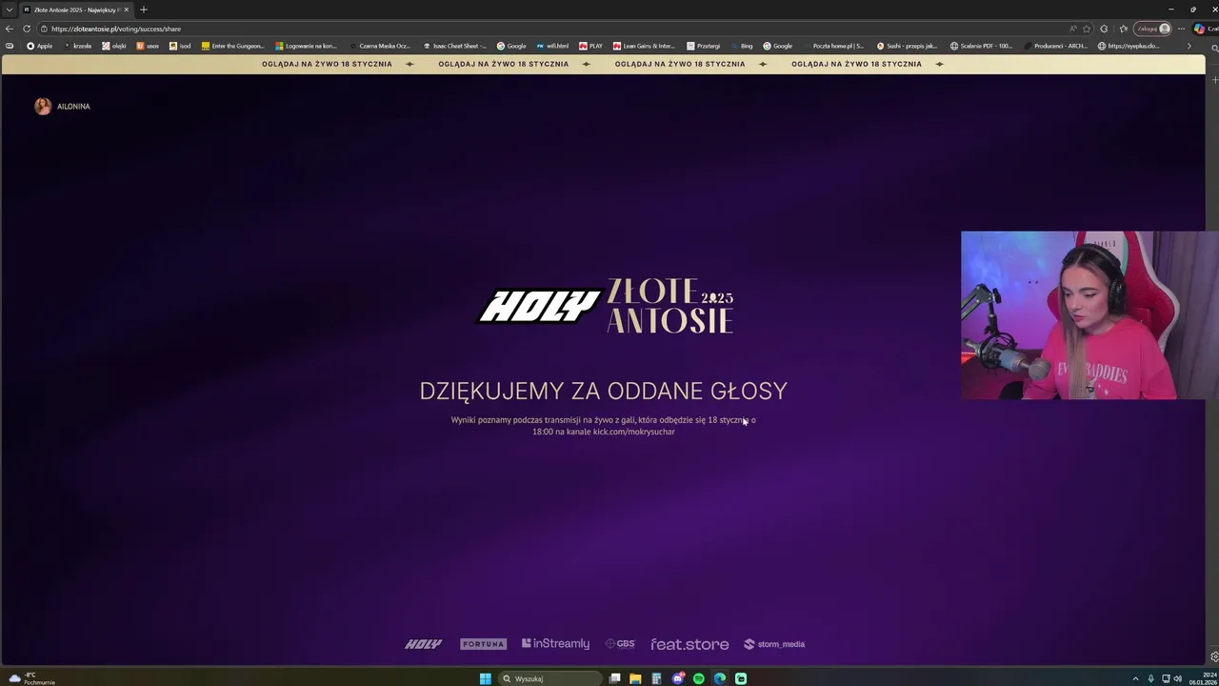Open the wifi.html bookmark
The image size is (1219, 686).
tap(552, 46)
